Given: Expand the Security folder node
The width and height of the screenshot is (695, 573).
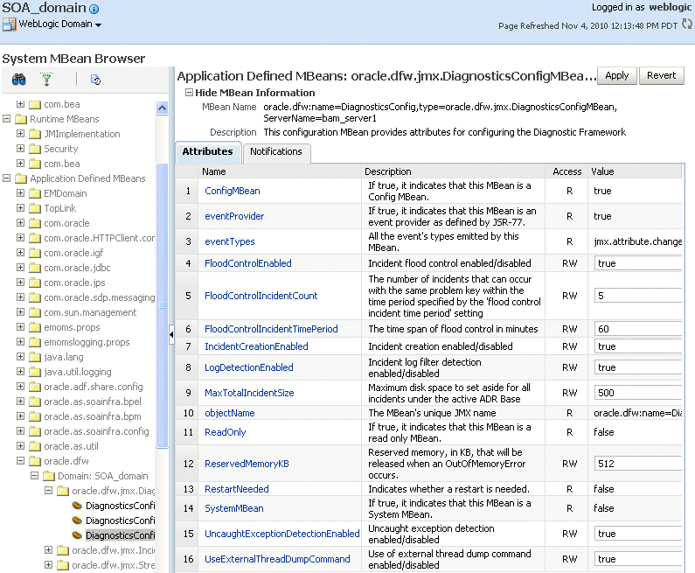Looking at the screenshot, I should coord(20,149).
